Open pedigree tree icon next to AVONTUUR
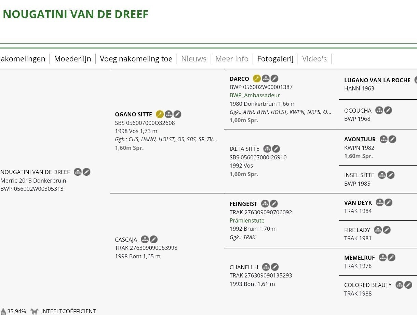 (384, 139)
